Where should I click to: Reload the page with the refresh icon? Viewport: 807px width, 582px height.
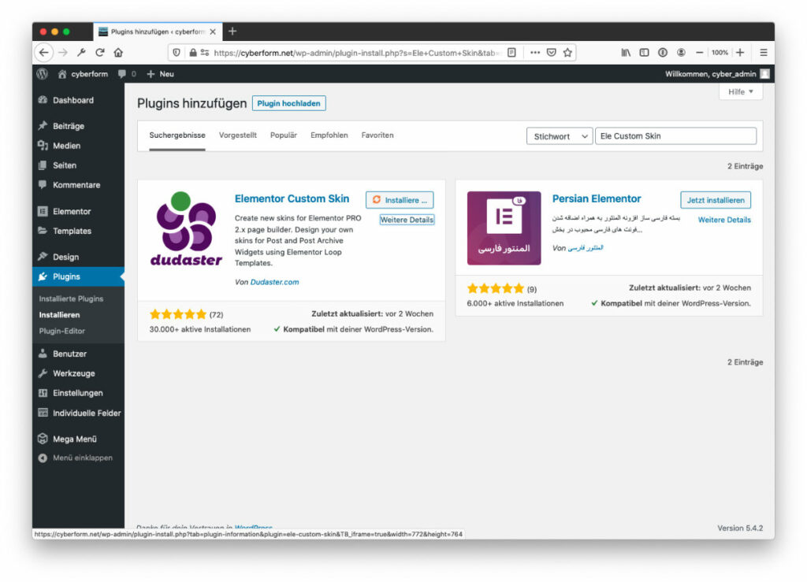pyautogui.click(x=100, y=53)
